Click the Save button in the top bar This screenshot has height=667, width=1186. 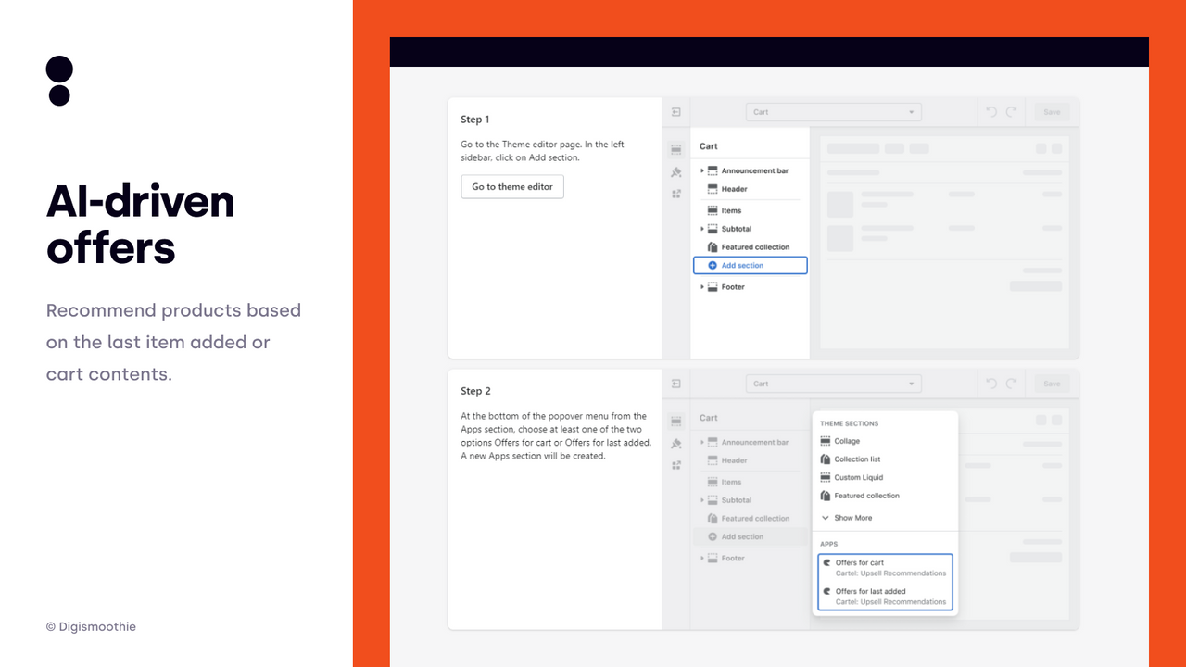1052,111
